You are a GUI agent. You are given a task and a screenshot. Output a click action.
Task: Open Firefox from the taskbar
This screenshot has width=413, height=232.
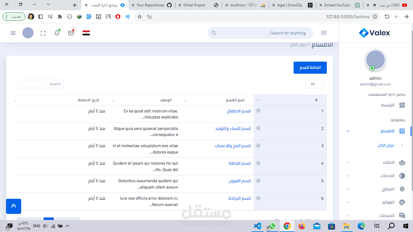tap(302, 226)
